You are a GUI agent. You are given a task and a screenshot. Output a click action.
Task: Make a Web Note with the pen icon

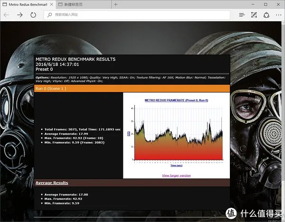[254, 15]
